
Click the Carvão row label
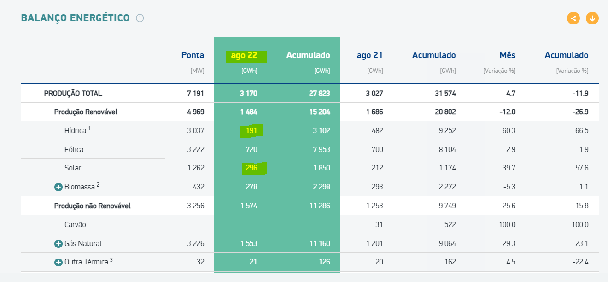pos(75,225)
